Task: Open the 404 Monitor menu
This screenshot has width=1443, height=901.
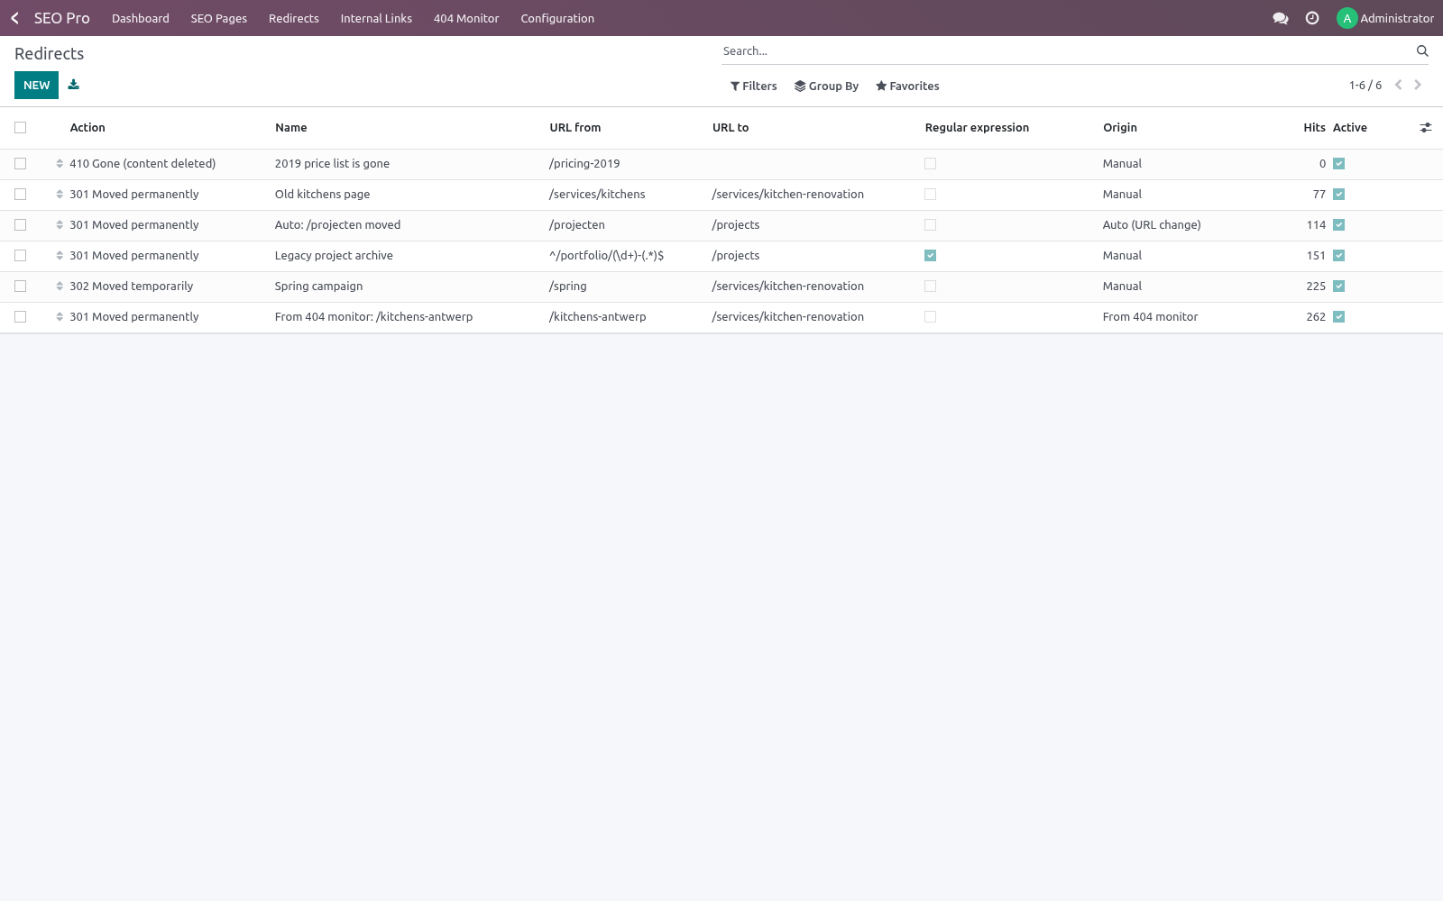Action: click(466, 18)
